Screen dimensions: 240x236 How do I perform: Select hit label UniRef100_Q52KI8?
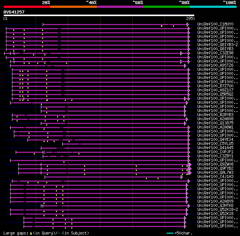215,214
